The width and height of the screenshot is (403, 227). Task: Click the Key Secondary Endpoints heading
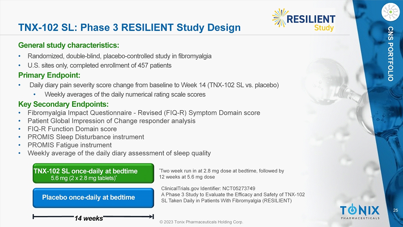63,104
